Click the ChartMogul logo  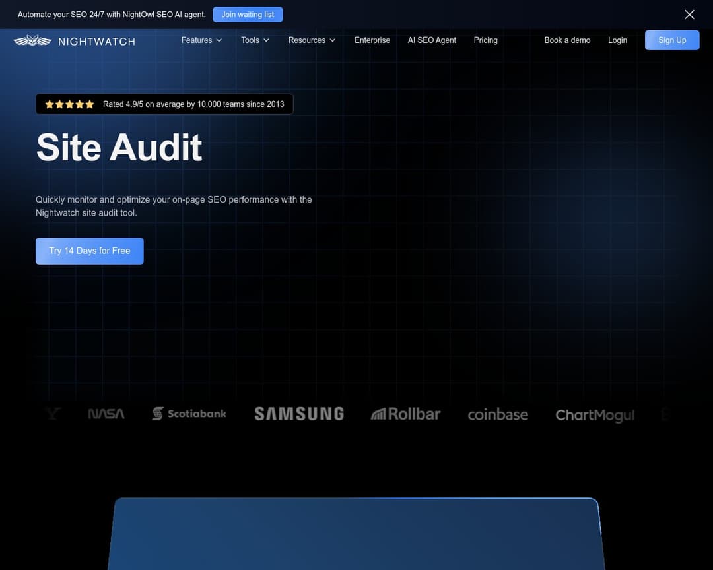click(595, 415)
